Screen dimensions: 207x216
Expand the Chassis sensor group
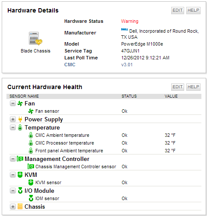tap(13, 207)
